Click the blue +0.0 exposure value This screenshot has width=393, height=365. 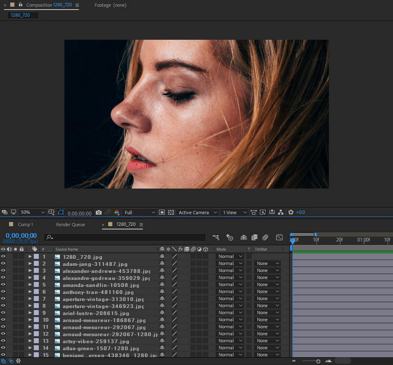coord(300,212)
